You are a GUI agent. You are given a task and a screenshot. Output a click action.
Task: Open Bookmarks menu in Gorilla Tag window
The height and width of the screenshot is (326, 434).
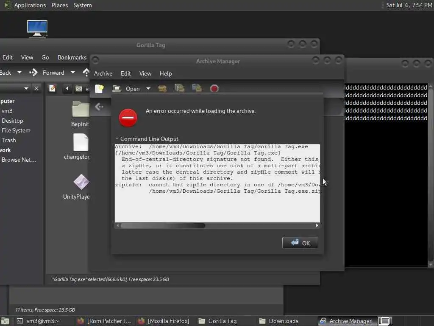point(72,57)
